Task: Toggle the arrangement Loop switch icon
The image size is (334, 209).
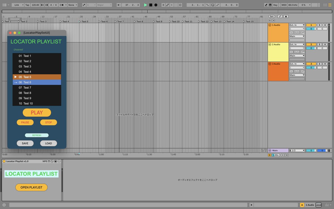Action: [x=213, y=5]
